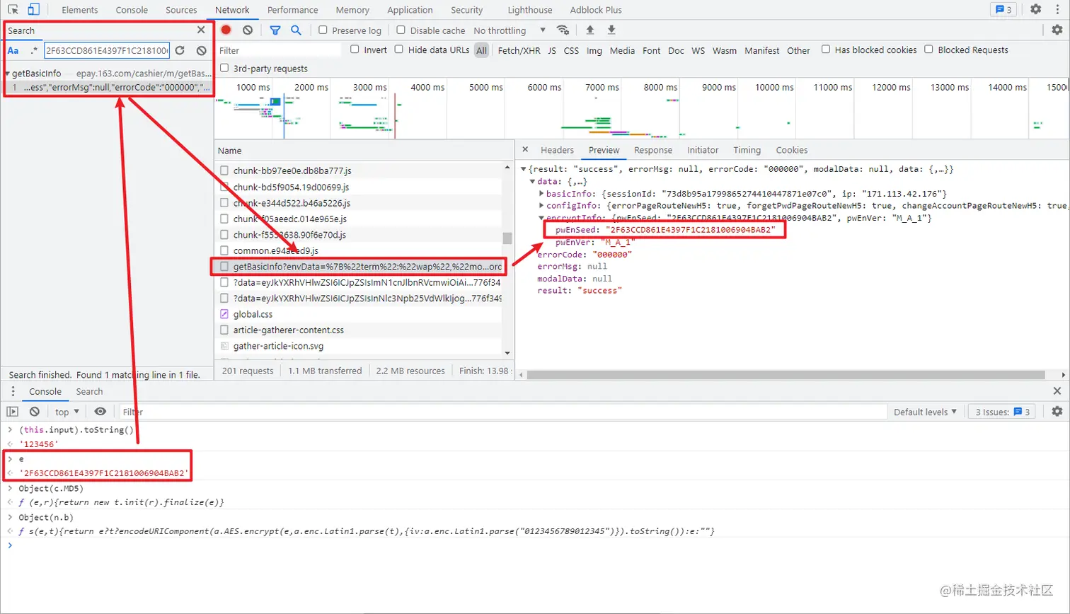Switch to the Elements tab
Viewport: 1070px width, 614px height.
(79, 10)
